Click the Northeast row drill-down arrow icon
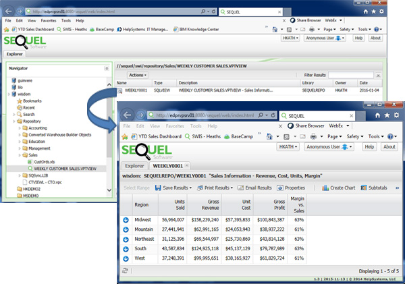 point(126,239)
